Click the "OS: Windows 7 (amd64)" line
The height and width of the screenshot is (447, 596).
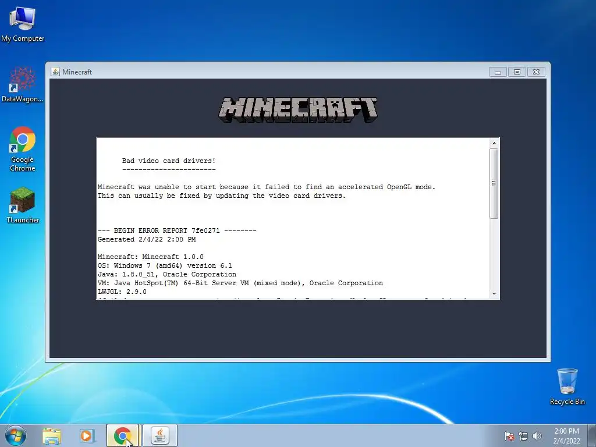pyautogui.click(x=165, y=265)
